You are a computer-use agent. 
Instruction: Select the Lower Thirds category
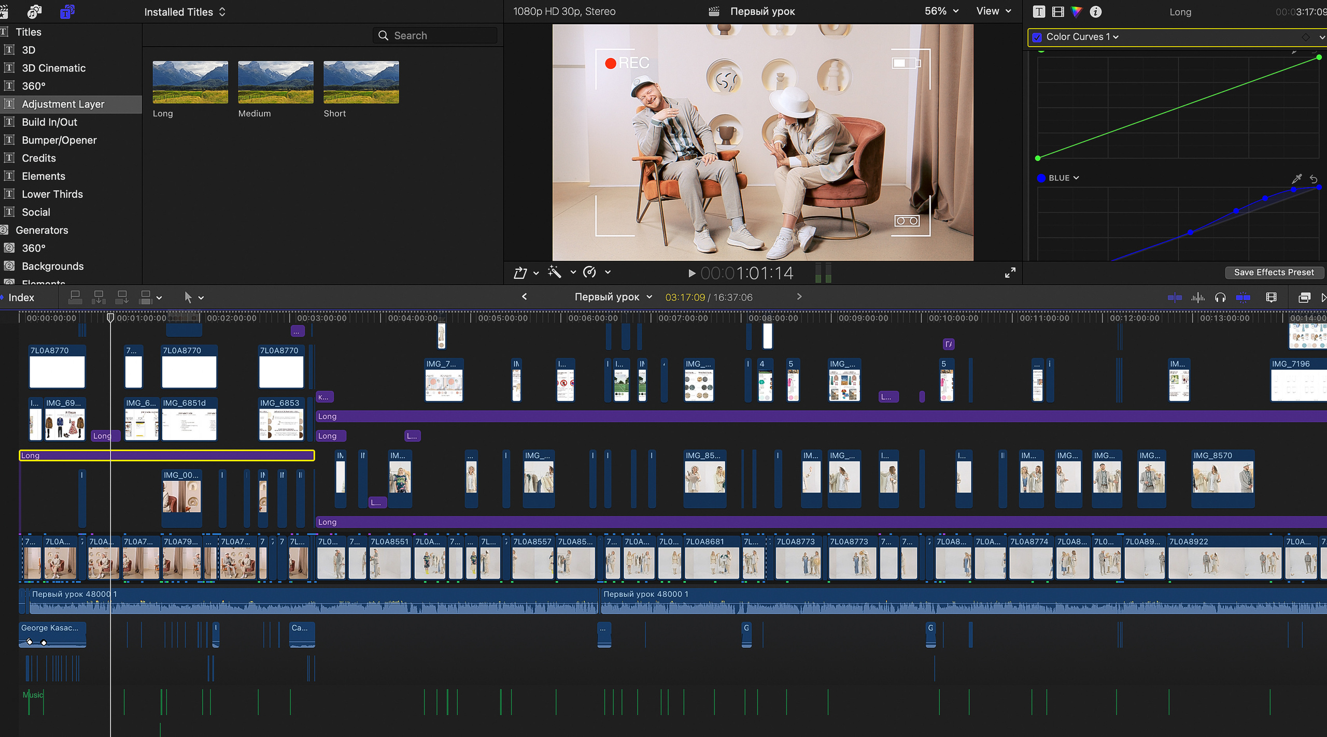coord(52,194)
